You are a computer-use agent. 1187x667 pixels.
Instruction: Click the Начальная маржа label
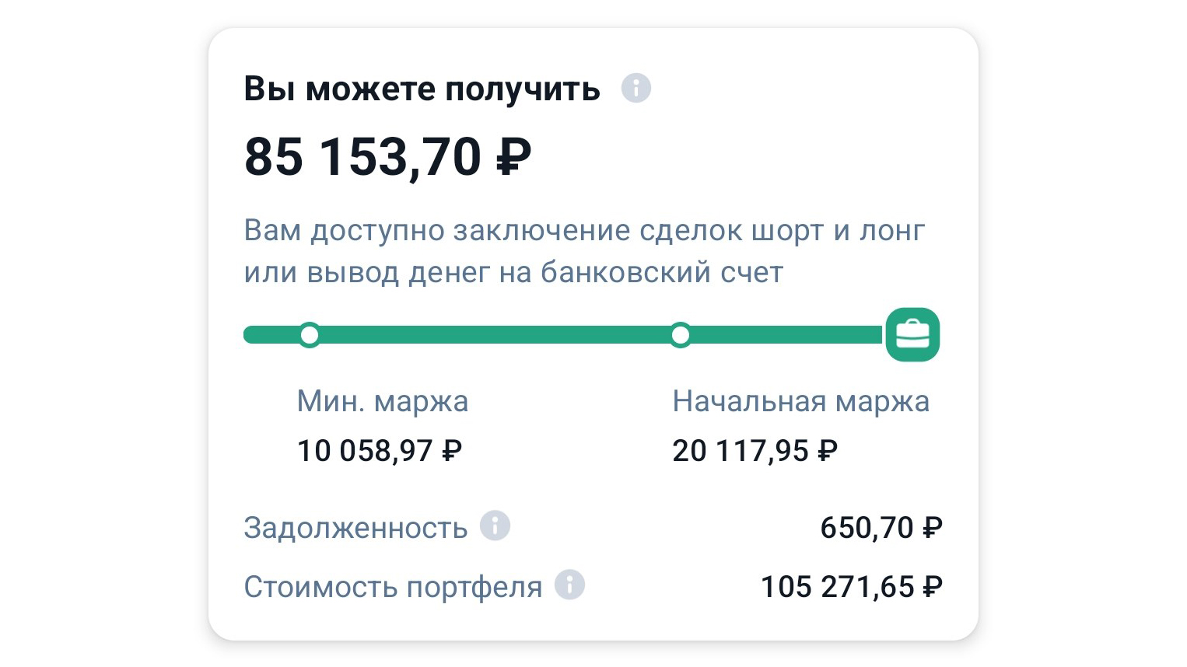point(801,402)
